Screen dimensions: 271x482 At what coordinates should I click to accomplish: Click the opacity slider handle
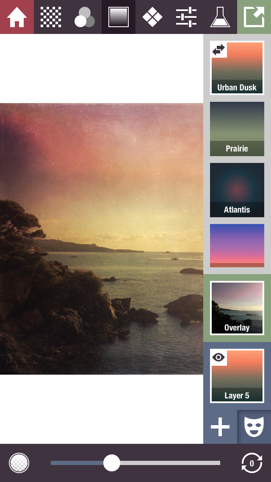pyautogui.click(x=112, y=463)
